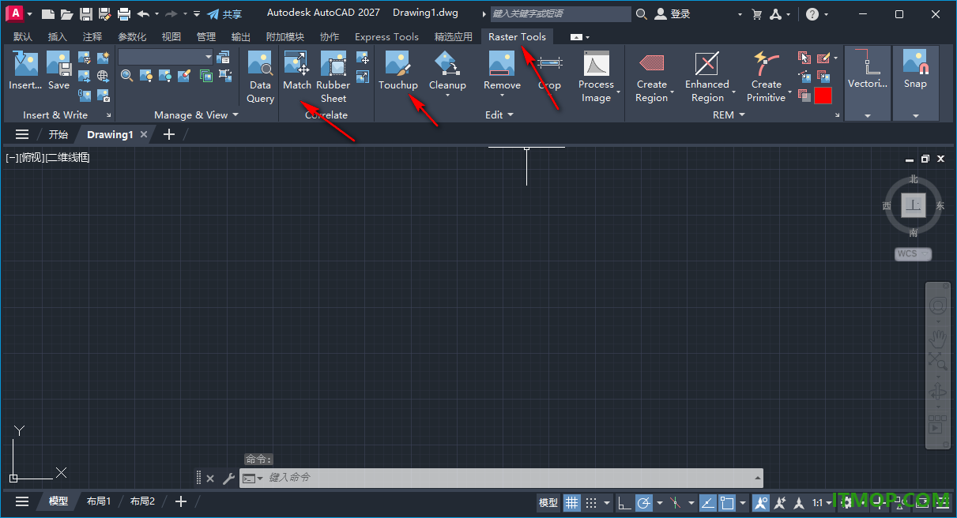Screen dimensions: 957x518
Task: Open the Process Image histogram tool
Action: coord(596,77)
